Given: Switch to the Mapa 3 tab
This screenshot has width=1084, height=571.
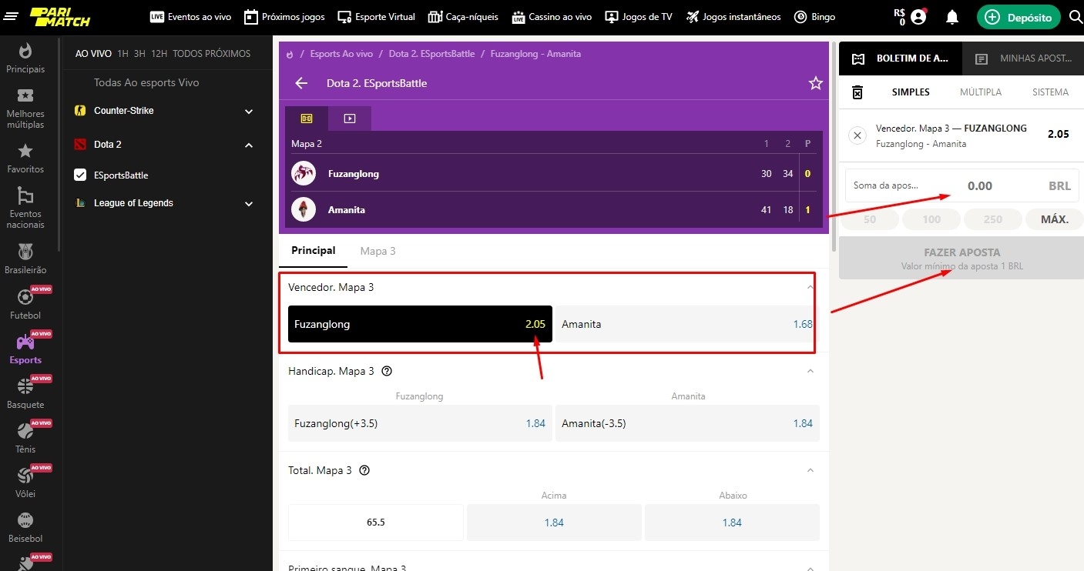Looking at the screenshot, I should pos(378,251).
